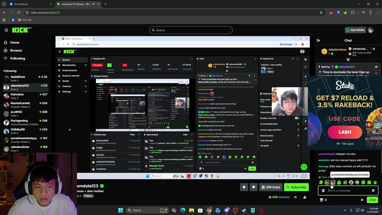382x215 pixels.
Task: Open the emoji picker in the chat box
Action: pyautogui.click(x=373, y=191)
